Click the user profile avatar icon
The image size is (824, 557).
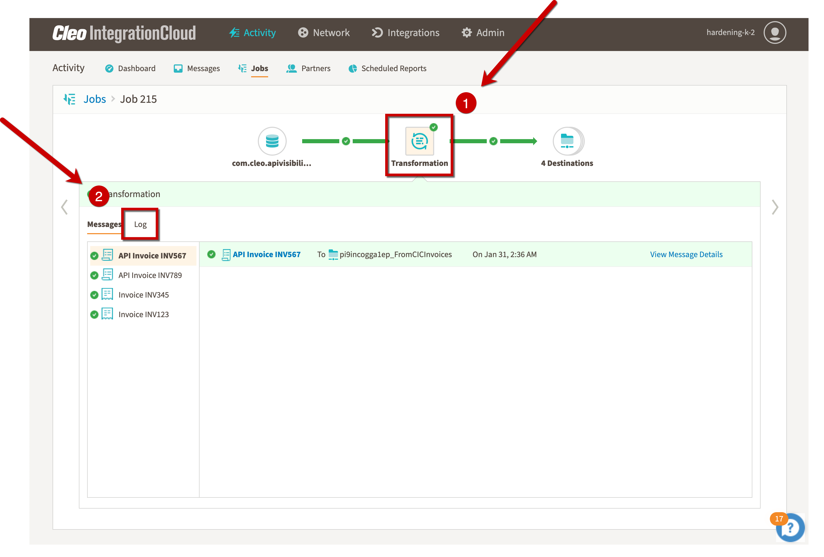coord(775,33)
